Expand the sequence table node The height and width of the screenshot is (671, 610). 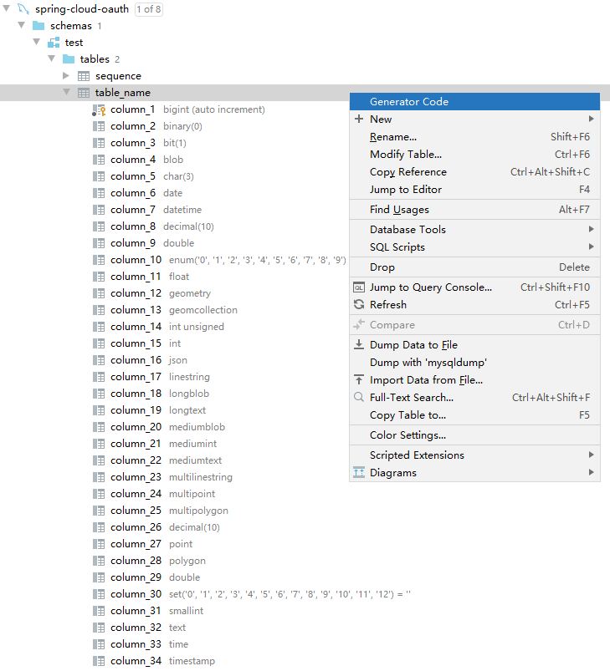66,76
